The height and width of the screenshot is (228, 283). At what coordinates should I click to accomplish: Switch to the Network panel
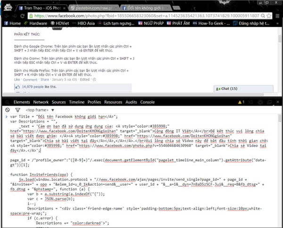(41, 102)
